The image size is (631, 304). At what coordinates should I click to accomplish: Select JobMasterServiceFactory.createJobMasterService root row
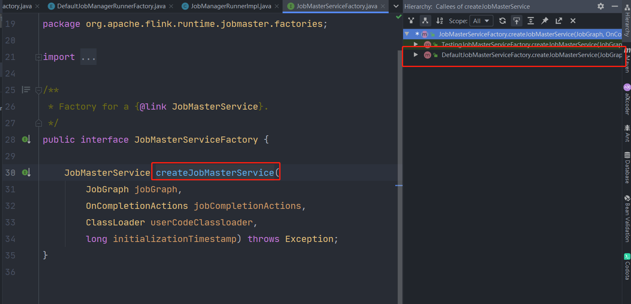tap(513, 34)
